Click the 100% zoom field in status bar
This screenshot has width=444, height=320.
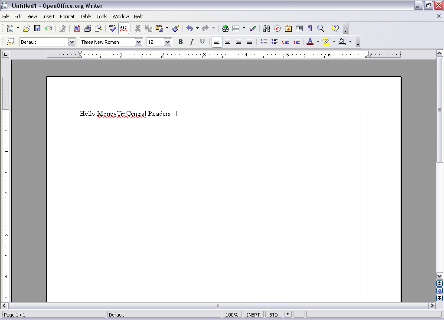pos(232,315)
